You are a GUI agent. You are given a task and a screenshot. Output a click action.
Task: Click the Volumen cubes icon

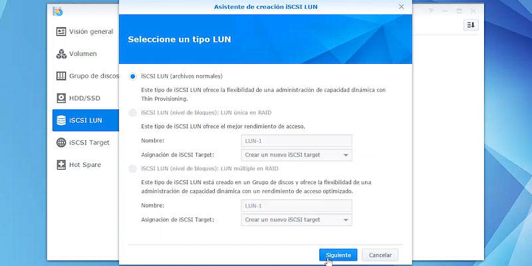tap(61, 54)
